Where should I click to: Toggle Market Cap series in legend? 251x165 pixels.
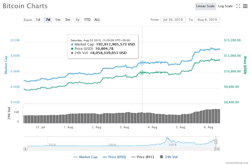tap(85, 157)
